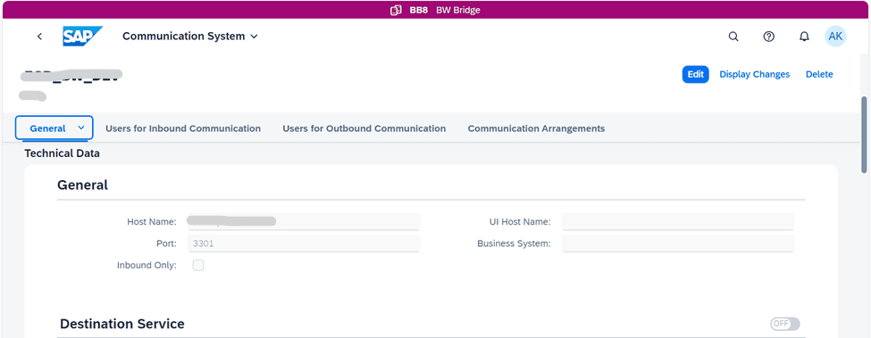The image size is (871, 338).
Task: Click the Delete button
Action: coord(819,74)
